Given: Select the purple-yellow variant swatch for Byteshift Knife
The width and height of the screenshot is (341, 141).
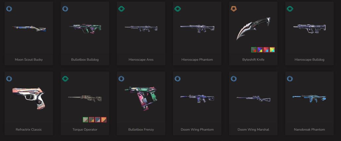Looking at the screenshot, I should click(x=260, y=50).
